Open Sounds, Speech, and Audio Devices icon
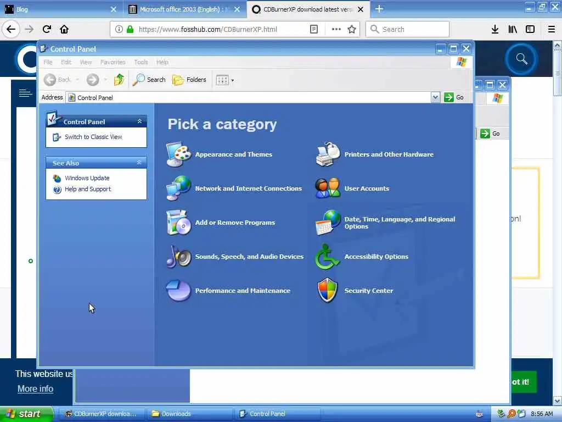The image size is (562, 422). (178, 257)
